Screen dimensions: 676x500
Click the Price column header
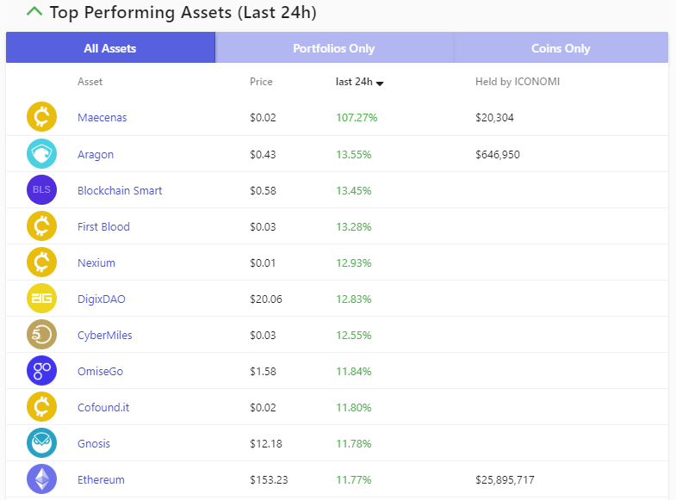[x=261, y=83]
